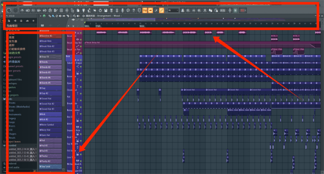Click the star favorites icon in browser header
Viewport: 324px width, 174px height.
[x=33, y=20]
